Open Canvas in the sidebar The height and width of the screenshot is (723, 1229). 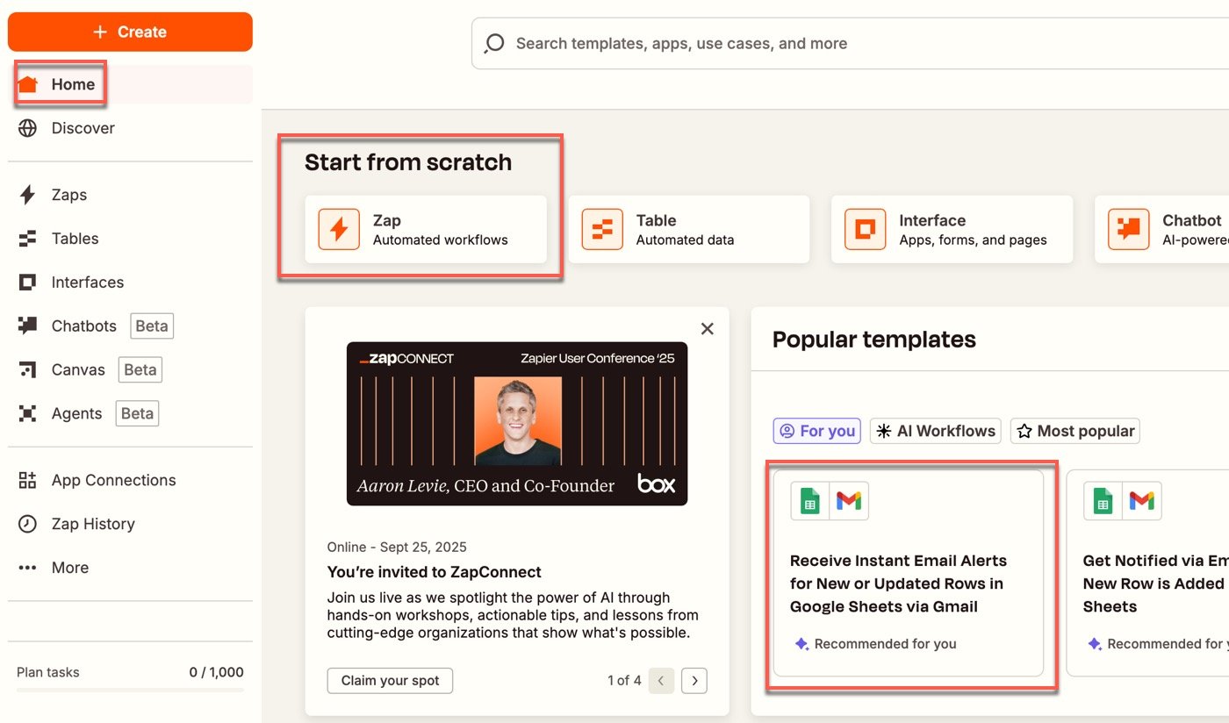130,370
